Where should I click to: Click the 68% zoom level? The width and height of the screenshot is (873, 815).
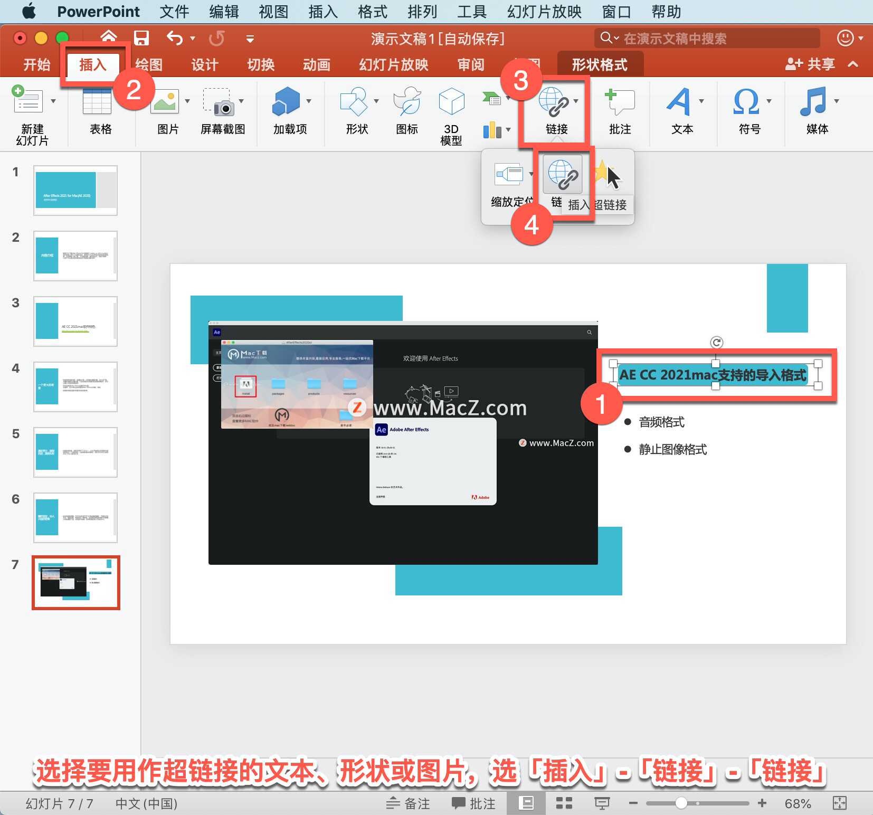click(x=798, y=803)
